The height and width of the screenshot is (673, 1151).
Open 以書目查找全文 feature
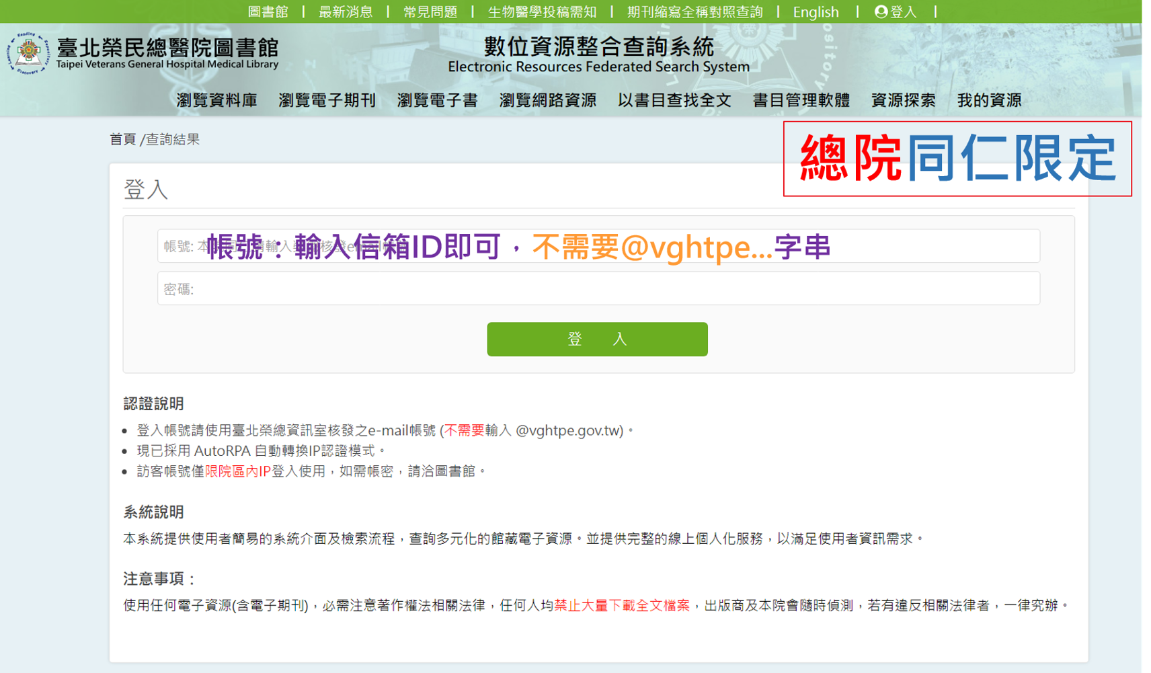click(675, 100)
